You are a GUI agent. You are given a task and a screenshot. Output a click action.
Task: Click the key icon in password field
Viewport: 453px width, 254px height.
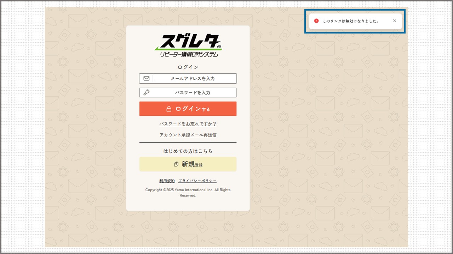[147, 92]
